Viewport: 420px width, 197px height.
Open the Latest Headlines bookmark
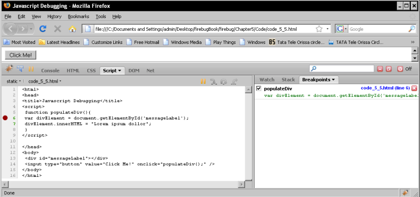[x=60, y=42]
